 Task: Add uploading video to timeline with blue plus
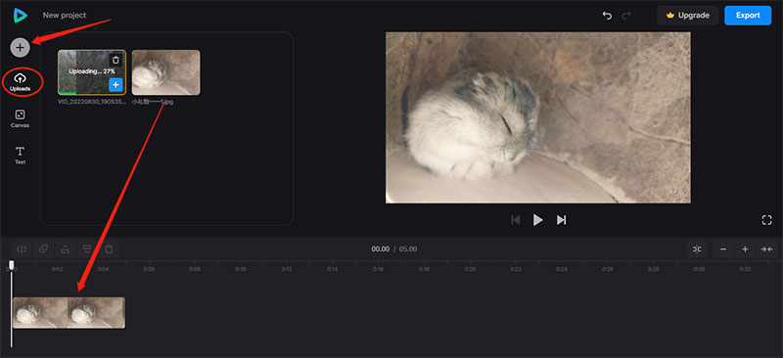(x=115, y=85)
